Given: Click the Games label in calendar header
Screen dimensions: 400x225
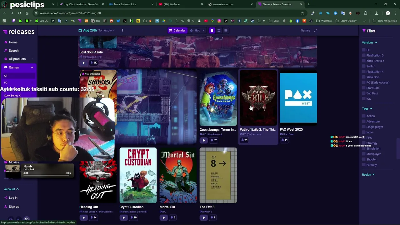Looking at the screenshot, I should [305, 30].
